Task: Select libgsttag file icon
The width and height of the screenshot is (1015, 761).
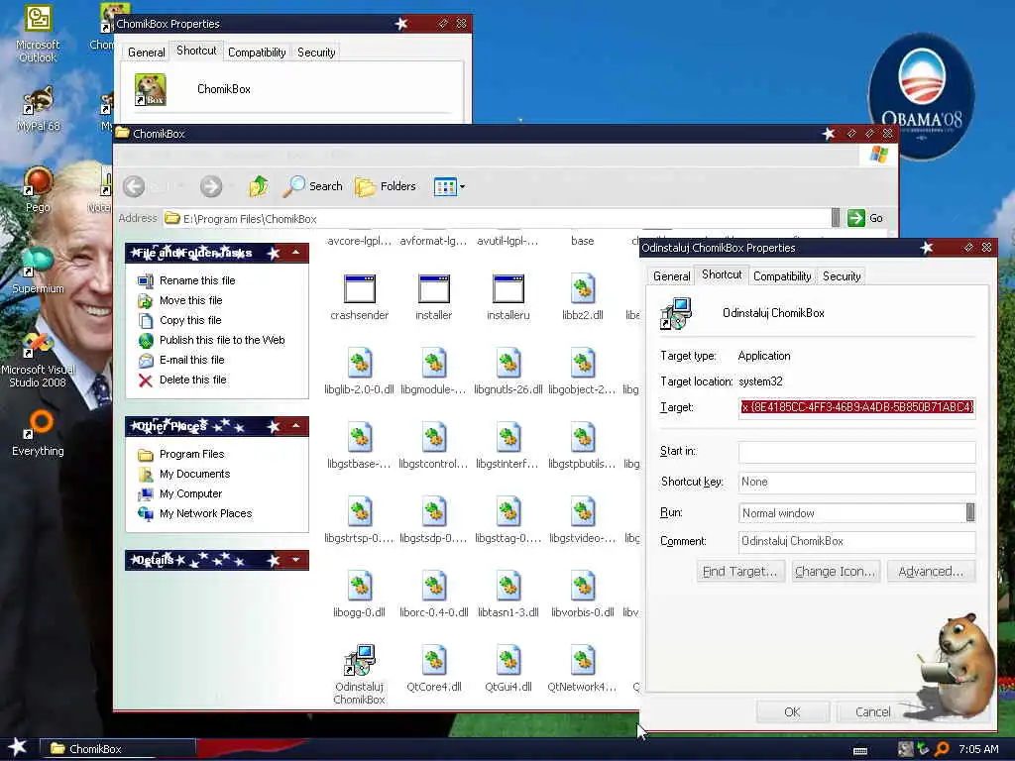Action: point(508,520)
